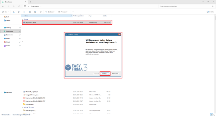Image resolution: width=216 pixels, height=116 pixels.
Task: Click the easyfirma3_setup application icon
Action: 24,22
